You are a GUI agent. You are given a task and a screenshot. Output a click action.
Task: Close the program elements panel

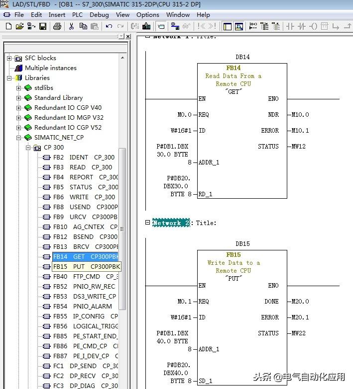click(128, 37)
